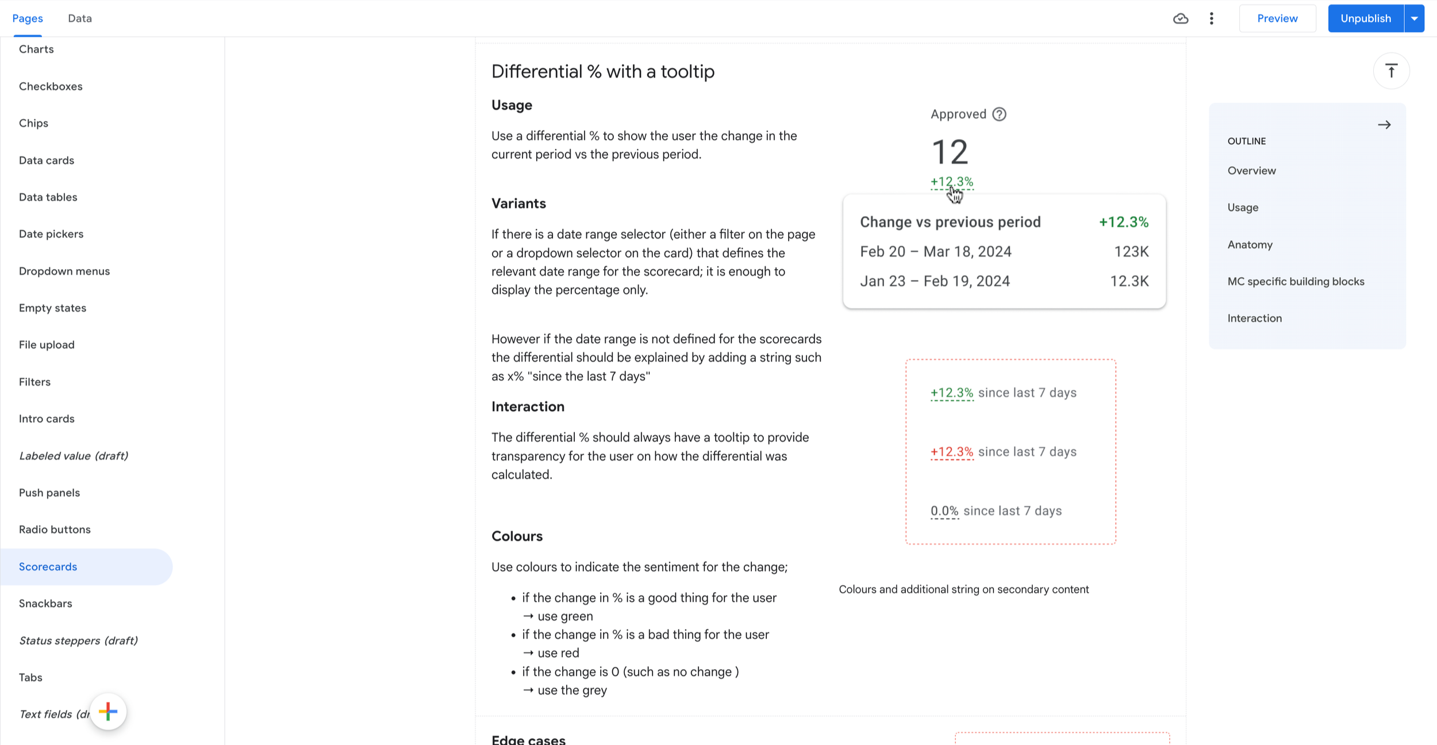Navigate to Overview in the outline

1251,171
